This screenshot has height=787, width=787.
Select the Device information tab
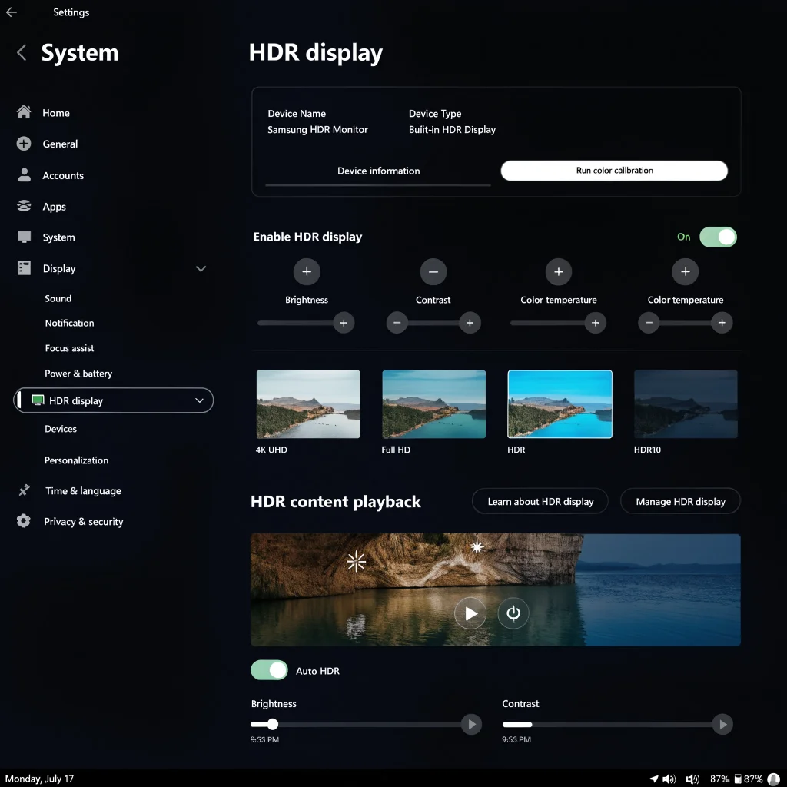pyautogui.click(x=378, y=171)
